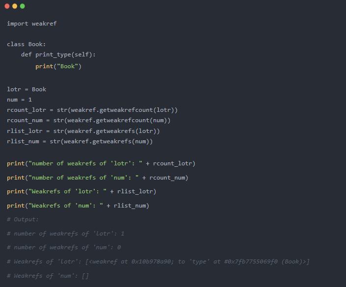Click the rcount_lotr assignment line
The width and height of the screenshot is (346, 287).
pos(92,110)
